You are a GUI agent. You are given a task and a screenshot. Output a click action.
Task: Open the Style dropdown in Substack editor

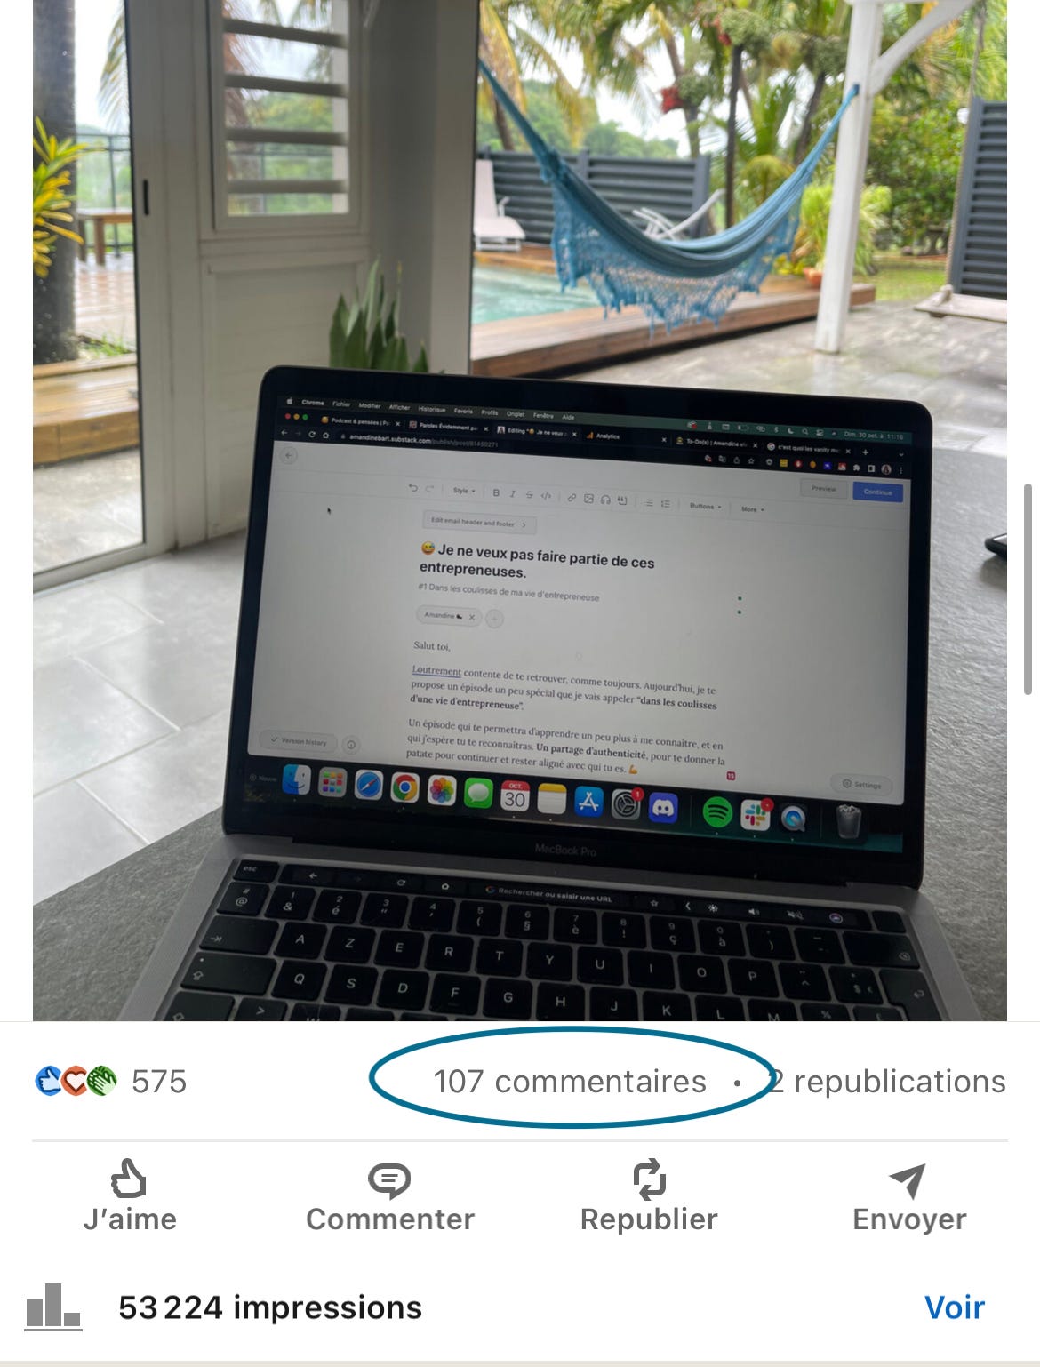pos(464,491)
